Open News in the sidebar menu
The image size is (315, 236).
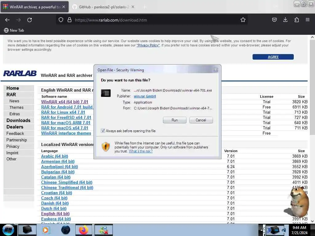[x=14, y=101]
